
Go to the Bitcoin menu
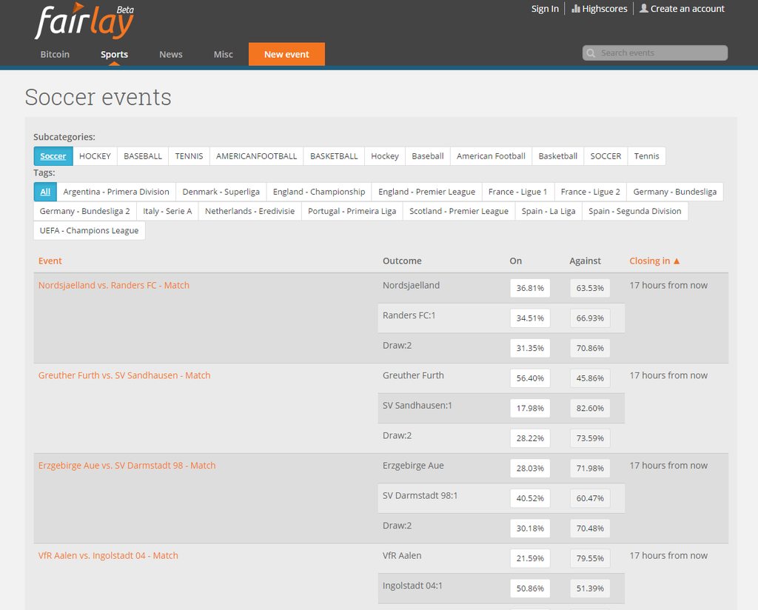click(55, 54)
